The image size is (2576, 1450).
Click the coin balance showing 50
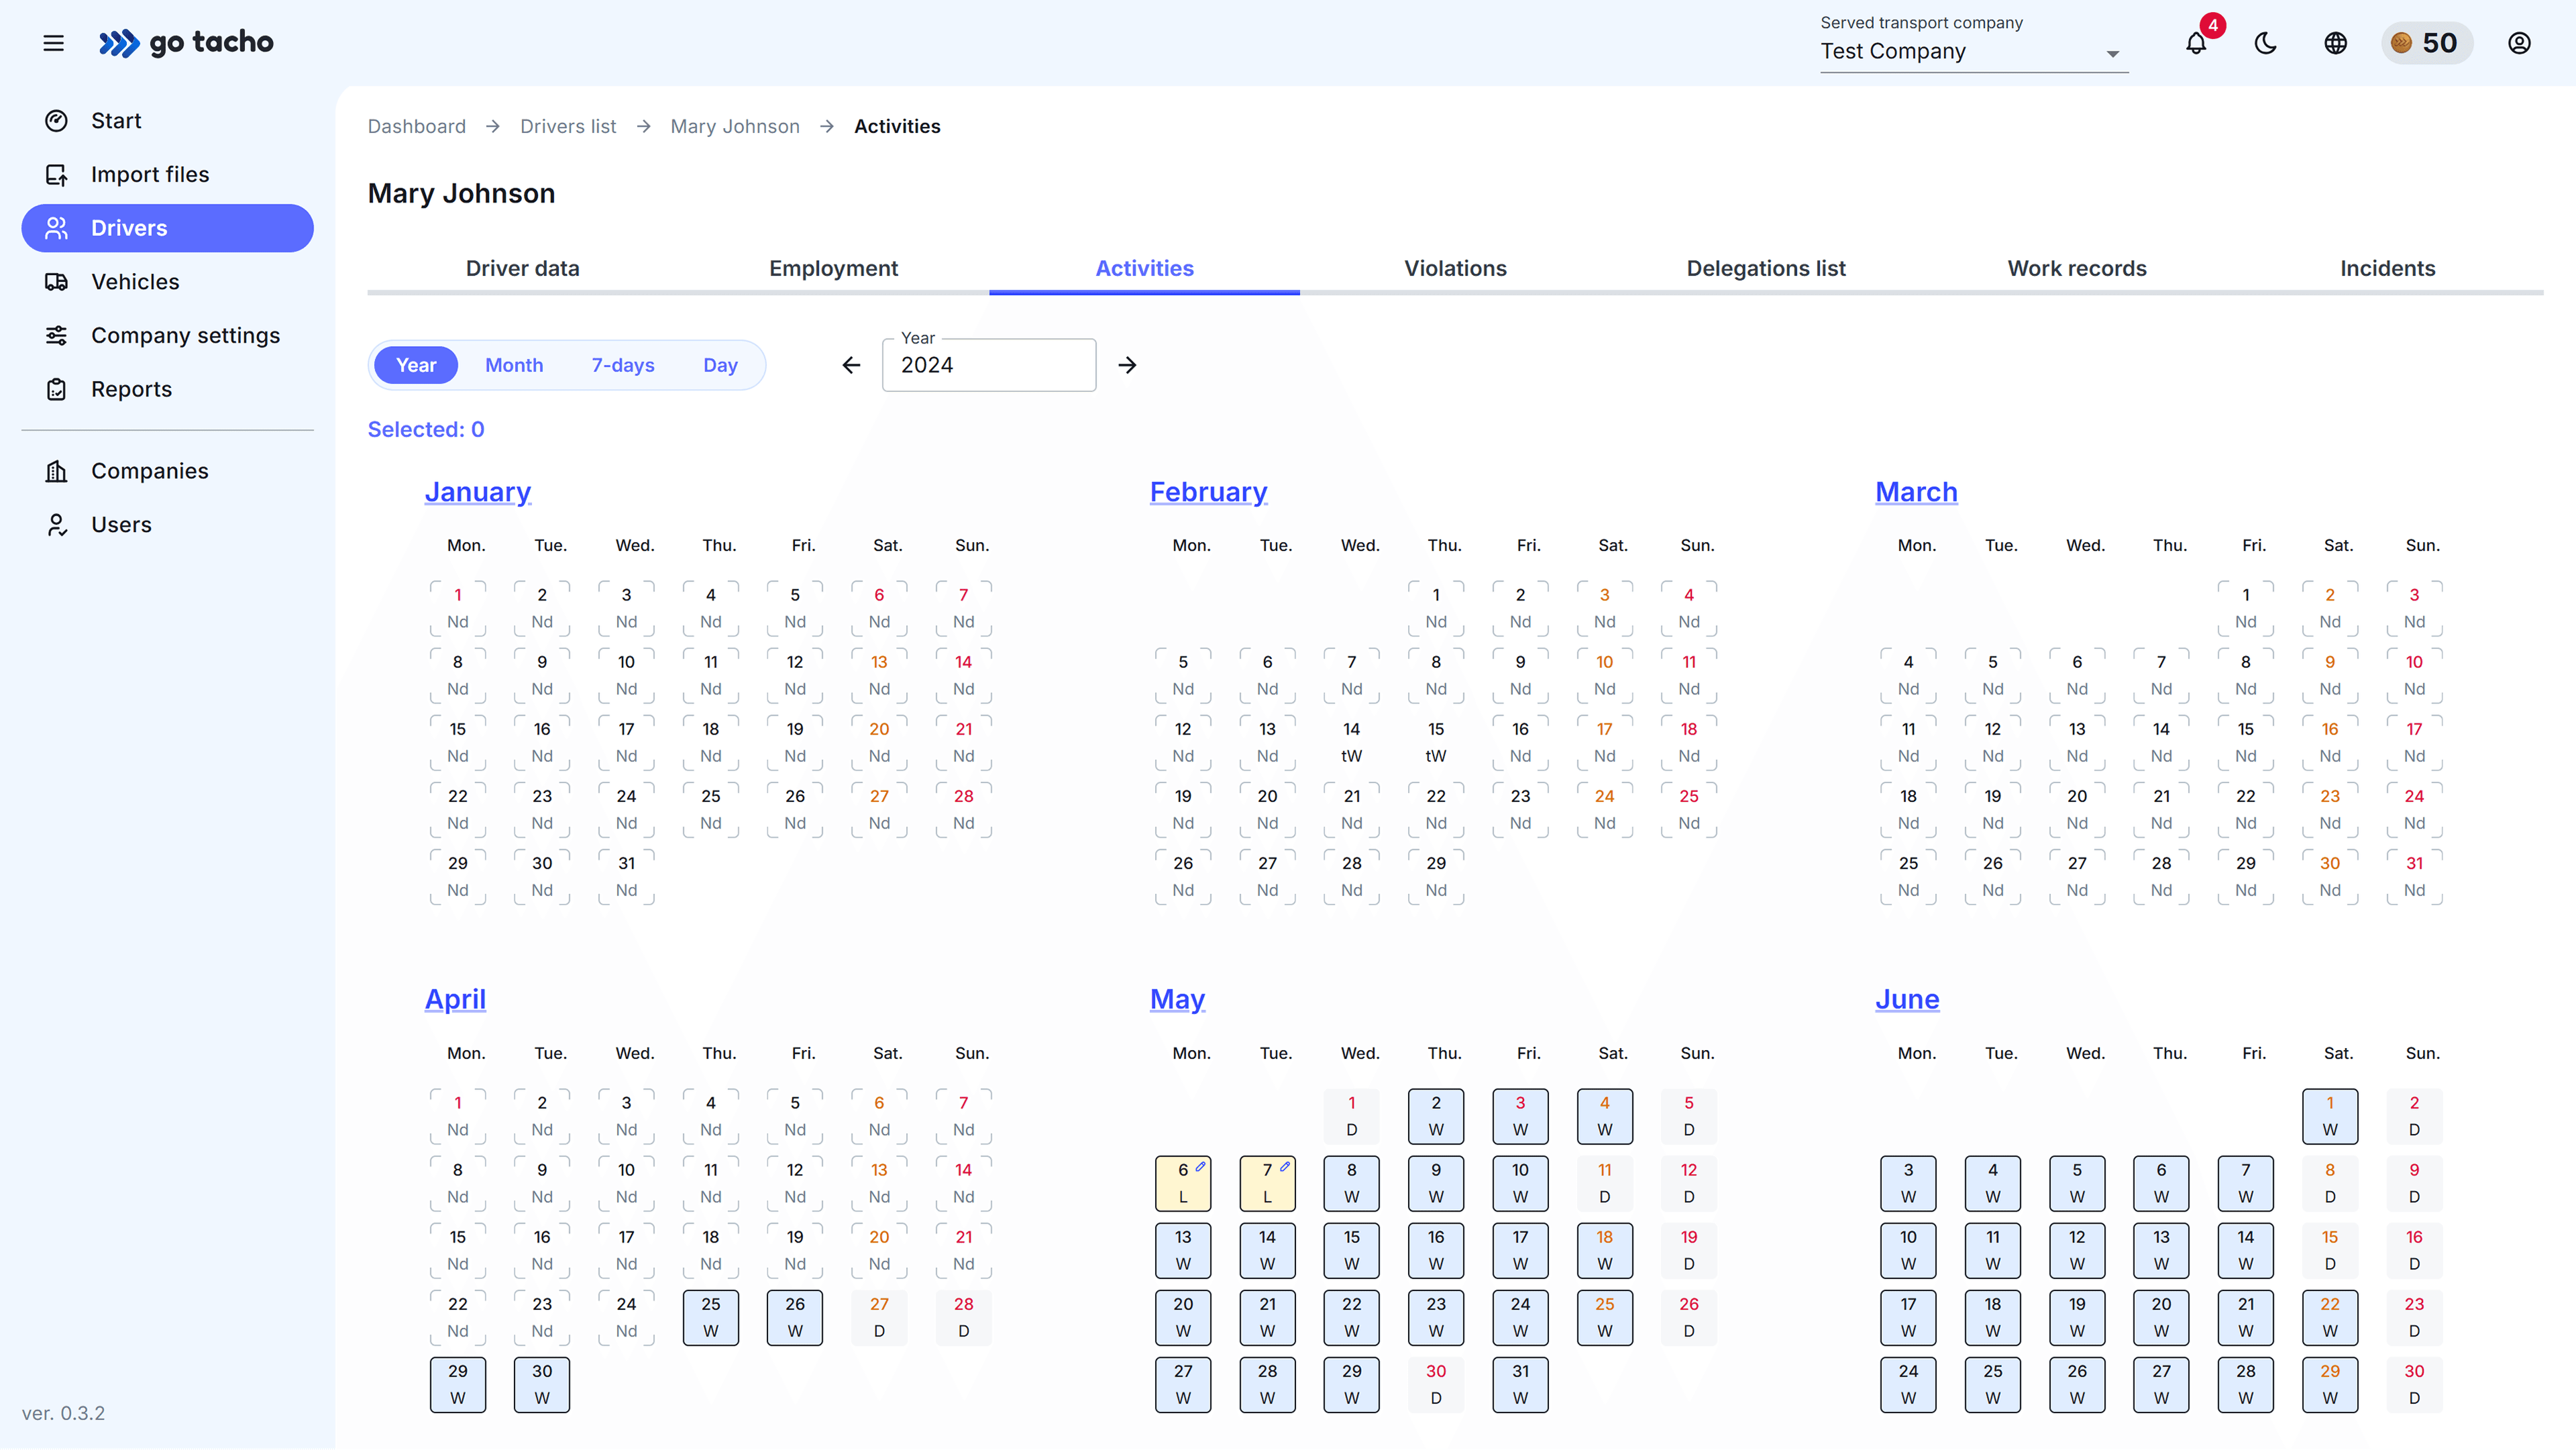click(x=2427, y=43)
